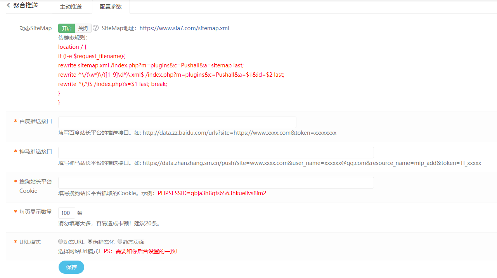
Task: Click the URL模式 label
Action: 30,242
